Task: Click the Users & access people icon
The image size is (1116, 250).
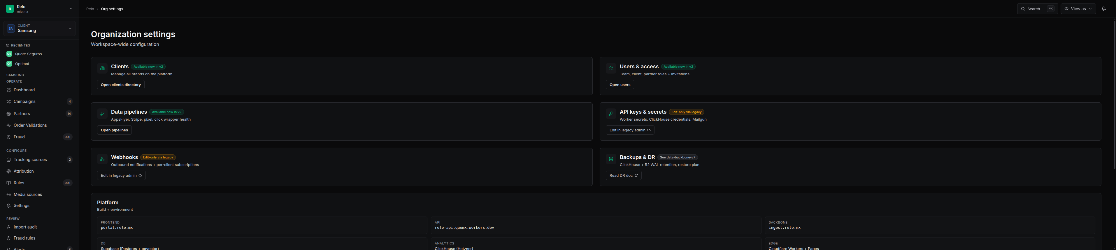Action: coord(611,68)
